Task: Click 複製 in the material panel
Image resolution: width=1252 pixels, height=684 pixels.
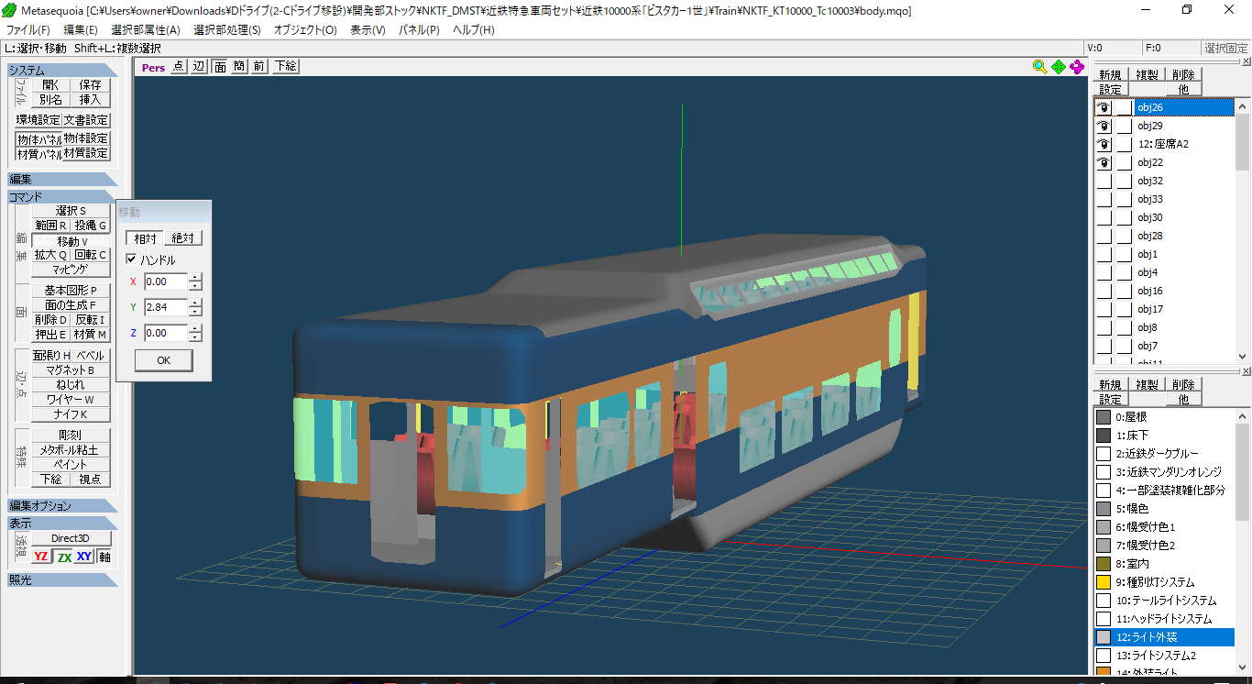Action: [x=1147, y=385]
